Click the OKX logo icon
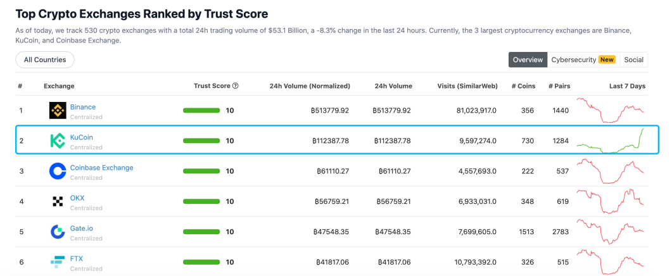Image resolution: width=672 pixels, height=276 pixels. point(58,201)
